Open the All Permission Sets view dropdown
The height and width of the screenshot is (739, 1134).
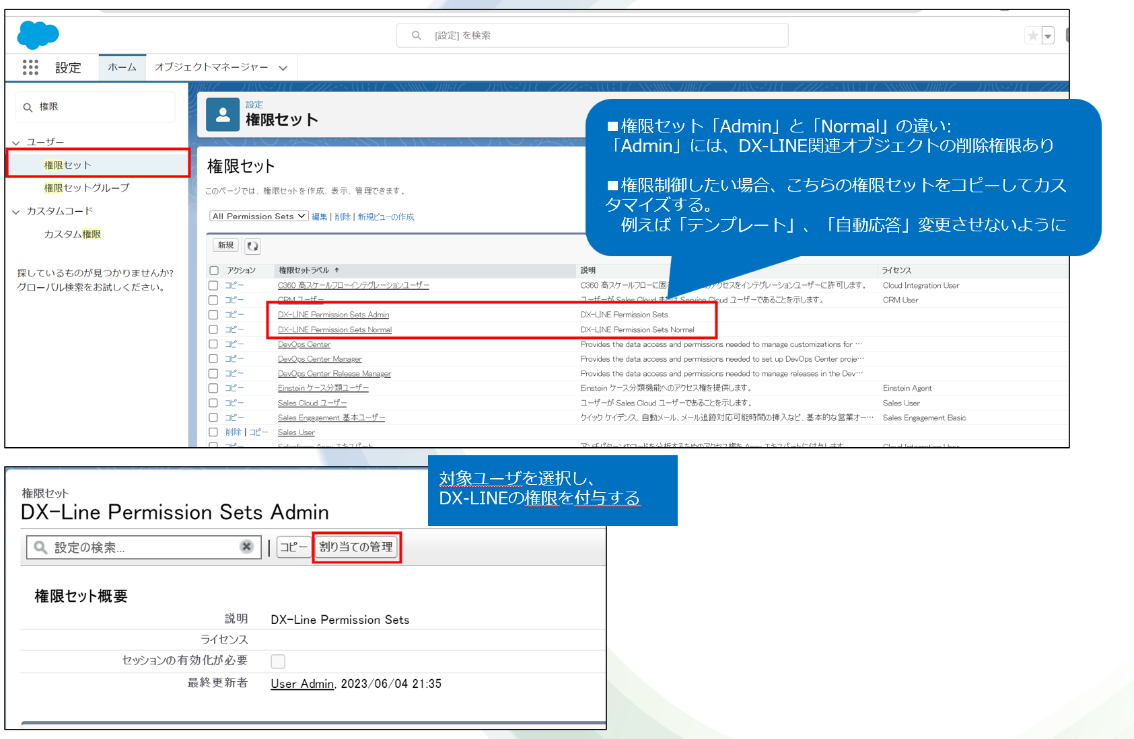(258, 217)
